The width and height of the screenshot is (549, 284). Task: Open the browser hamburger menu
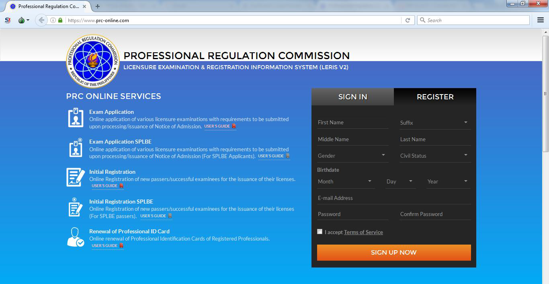point(540,20)
